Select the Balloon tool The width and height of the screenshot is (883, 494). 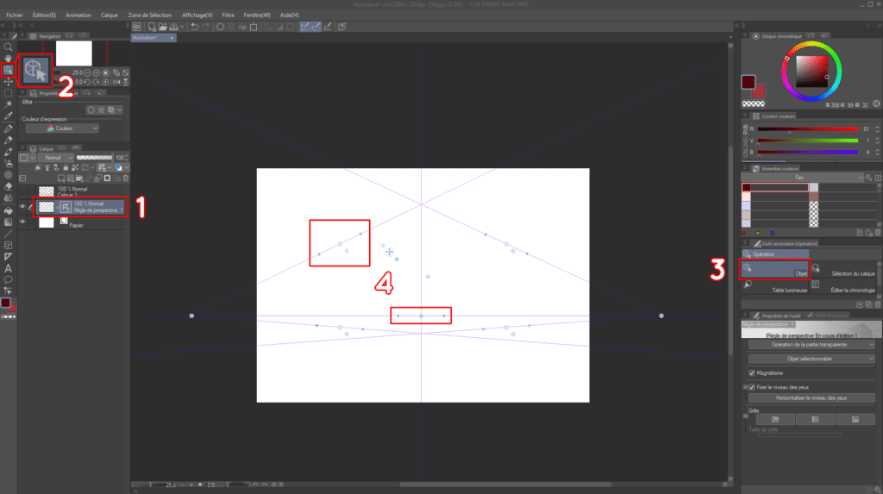(8, 280)
